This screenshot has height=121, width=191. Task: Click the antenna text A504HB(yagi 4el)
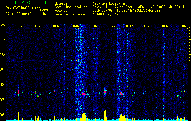(107, 14)
